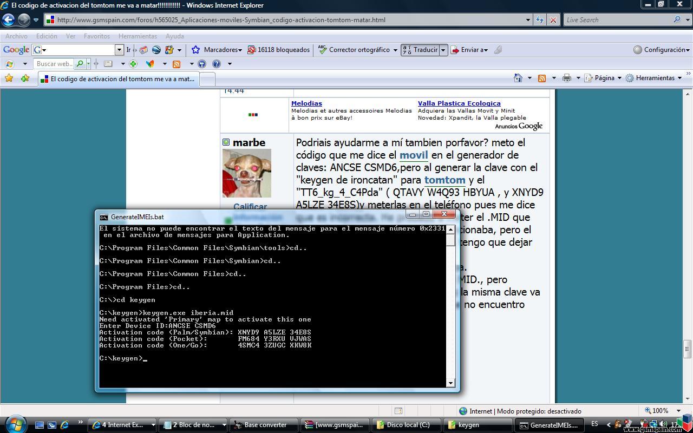
Task: Click the Marcadores blue star icon
Action: pyautogui.click(x=196, y=50)
